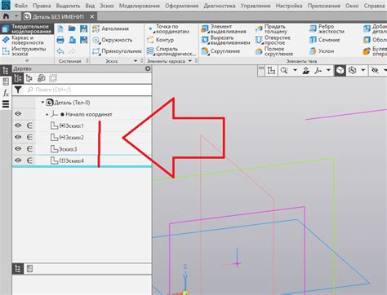Choose the Скругление fillet tool
This screenshot has width=387, height=295.
point(220,51)
